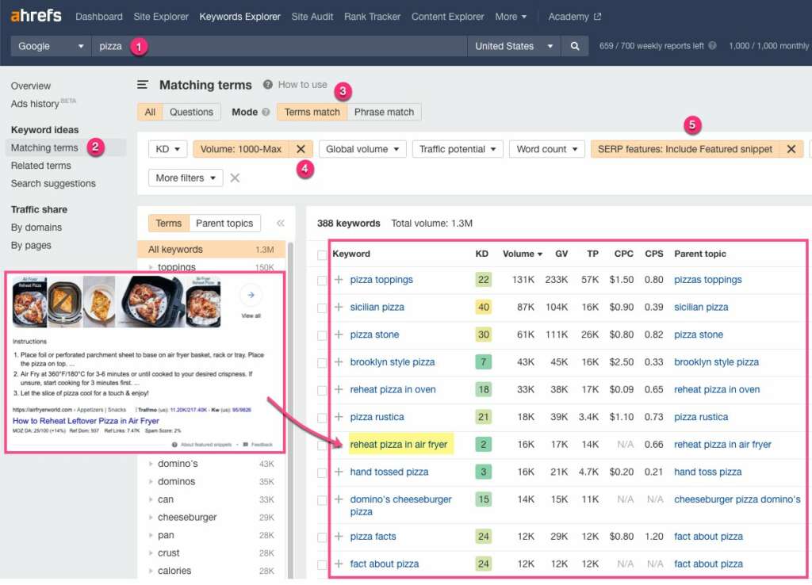Image resolution: width=812 pixels, height=585 pixels.
Task: Open the More filters dropdown
Action: coord(186,178)
